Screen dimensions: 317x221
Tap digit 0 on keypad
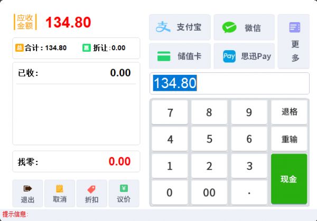(170, 192)
